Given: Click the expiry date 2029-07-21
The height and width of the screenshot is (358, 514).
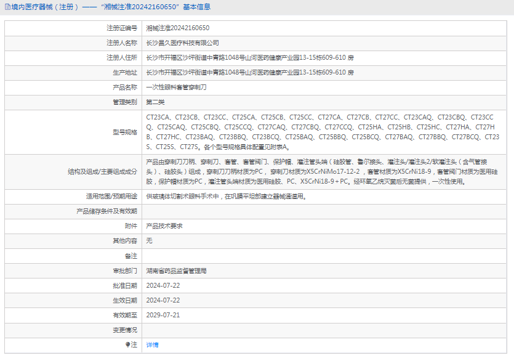Looking at the screenshot, I should (x=163, y=315).
